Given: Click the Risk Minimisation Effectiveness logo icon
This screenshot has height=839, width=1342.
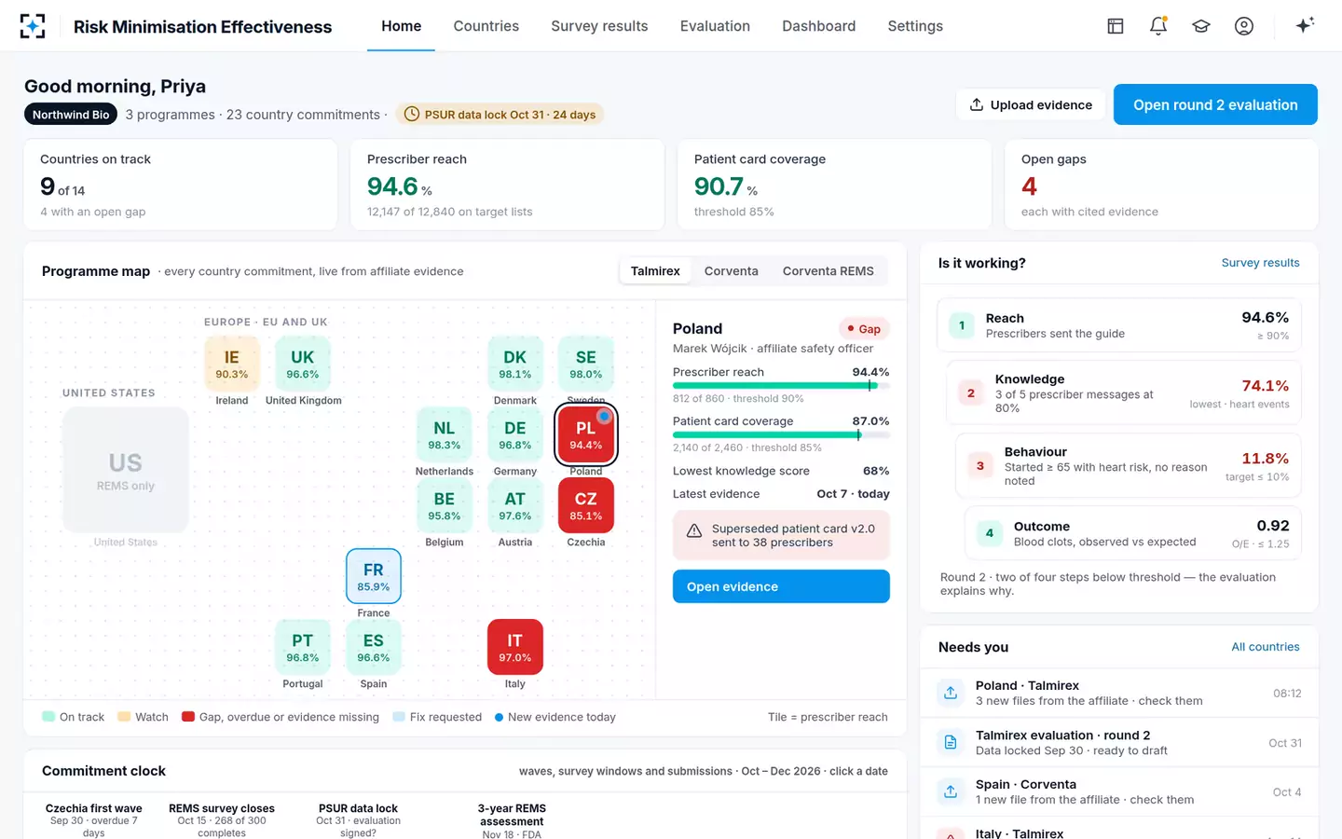Looking at the screenshot, I should pyautogui.click(x=33, y=26).
